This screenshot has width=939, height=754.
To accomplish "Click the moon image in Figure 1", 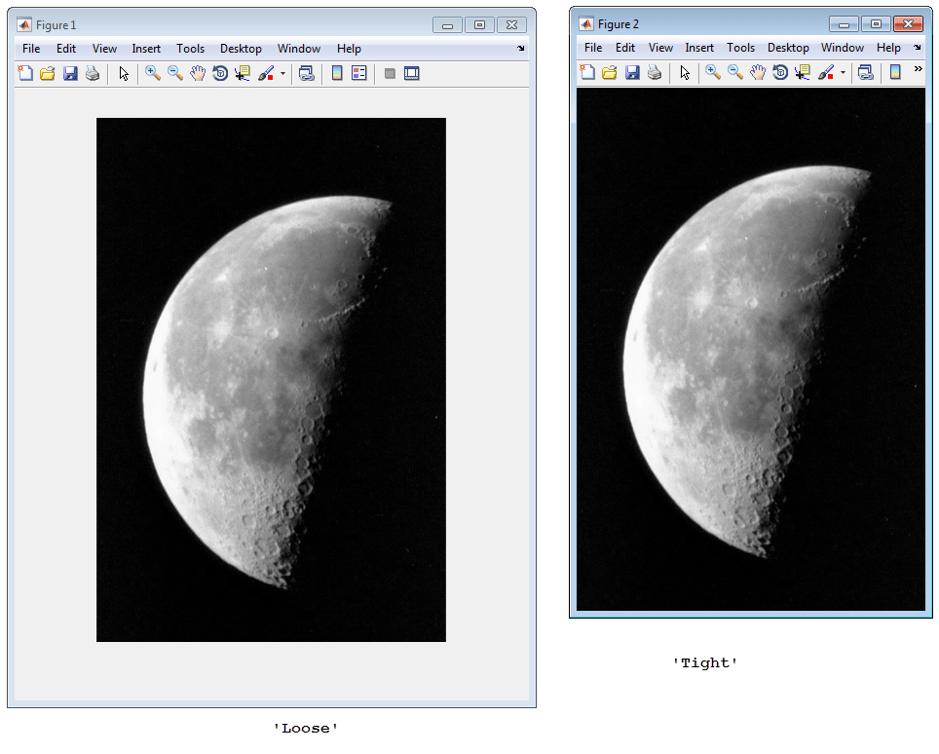I will point(271,380).
